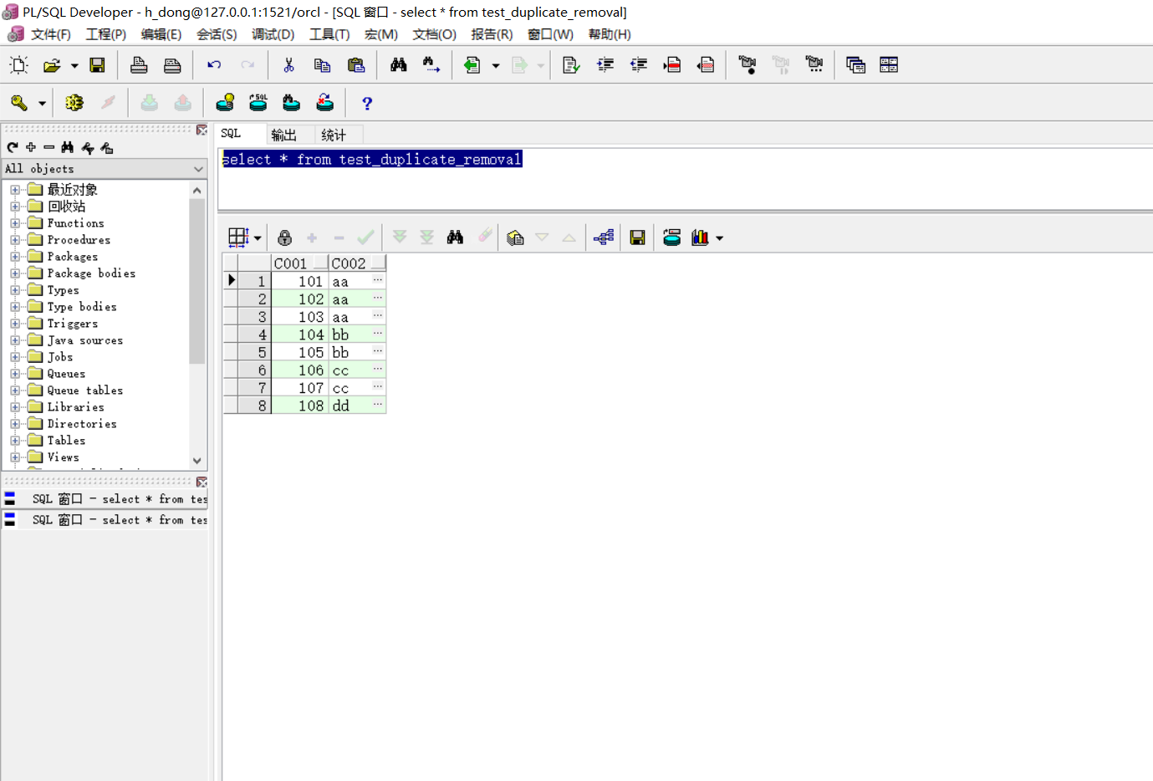The image size is (1153, 781).
Task: Click the binoculars icon in result grid toolbar
Action: point(455,237)
